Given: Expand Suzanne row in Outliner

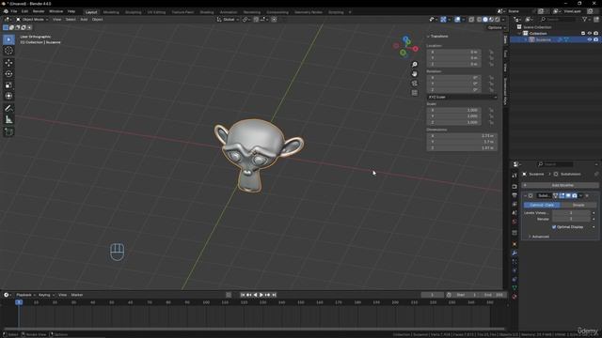Looking at the screenshot, I should [526, 39].
